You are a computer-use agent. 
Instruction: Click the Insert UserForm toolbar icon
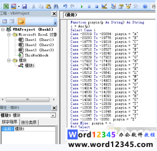(x=13, y=6)
